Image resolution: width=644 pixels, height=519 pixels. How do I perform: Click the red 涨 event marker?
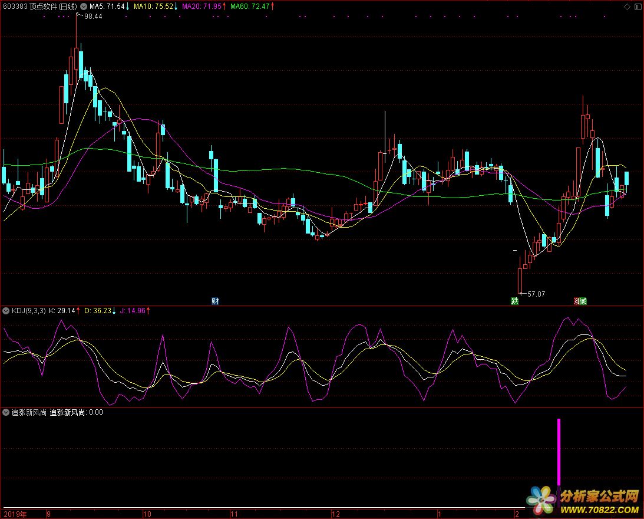[x=577, y=301]
